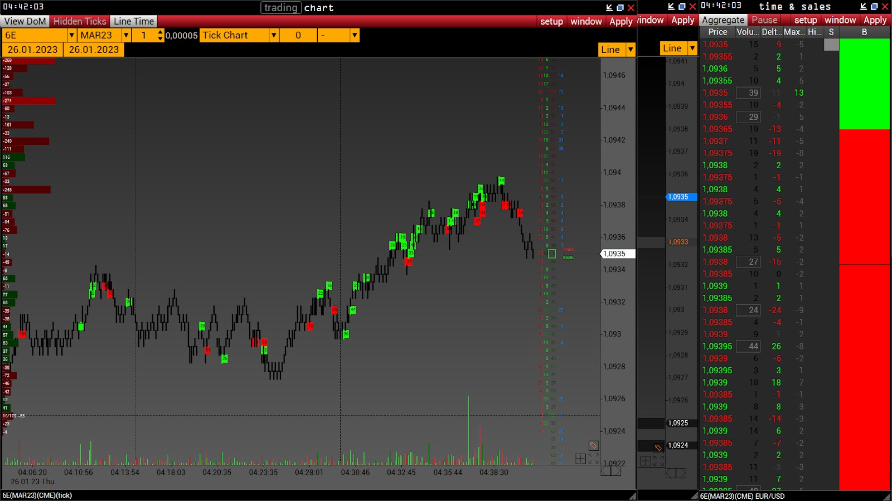Click the crosshair icon in main chart
892x501 pixels.
[580, 459]
